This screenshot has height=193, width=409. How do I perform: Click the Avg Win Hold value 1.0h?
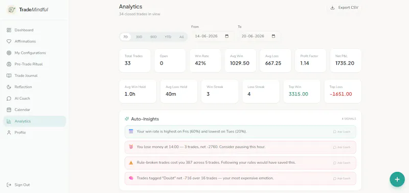coord(130,94)
